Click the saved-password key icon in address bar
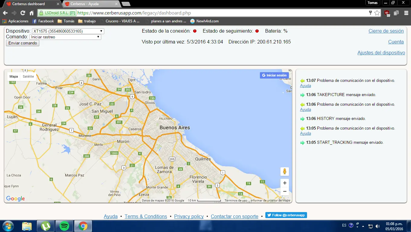Viewport: 411px width, 232px height. pos(371,13)
